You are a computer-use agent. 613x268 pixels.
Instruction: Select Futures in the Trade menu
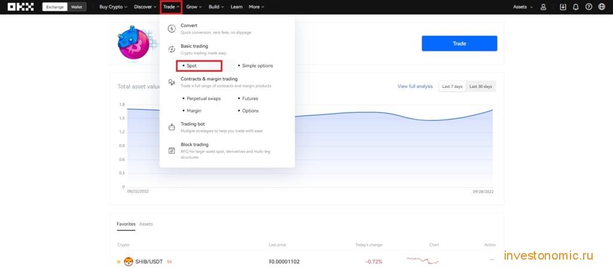pyautogui.click(x=250, y=99)
